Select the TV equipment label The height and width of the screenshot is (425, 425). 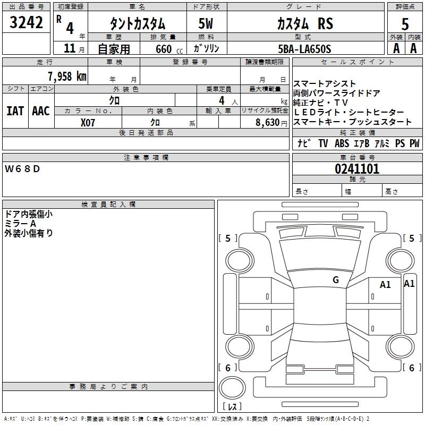(x=323, y=143)
